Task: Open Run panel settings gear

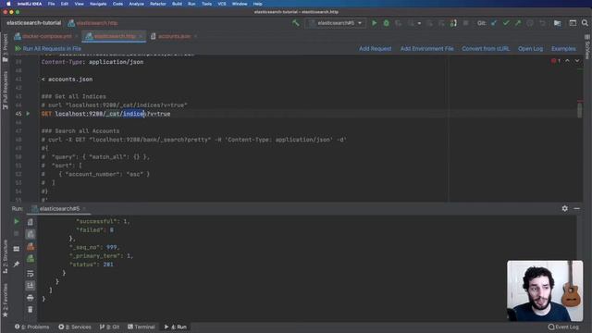Action: [564, 208]
